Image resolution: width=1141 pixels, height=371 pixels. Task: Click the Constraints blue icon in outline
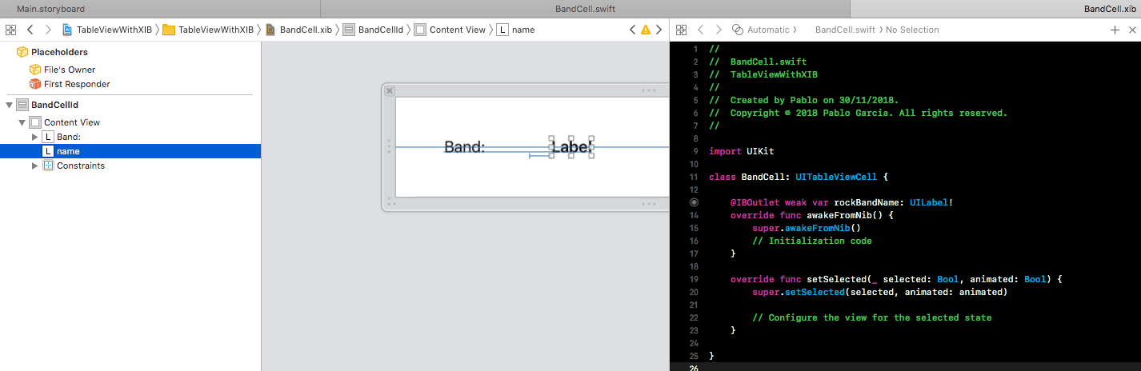click(x=48, y=166)
